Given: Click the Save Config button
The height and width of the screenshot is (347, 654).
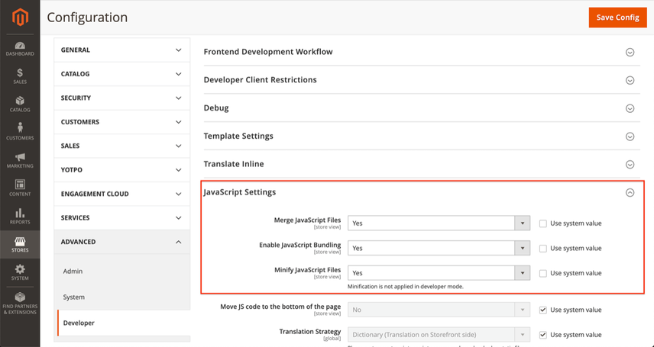Looking at the screenshot, I should point(618,18).
